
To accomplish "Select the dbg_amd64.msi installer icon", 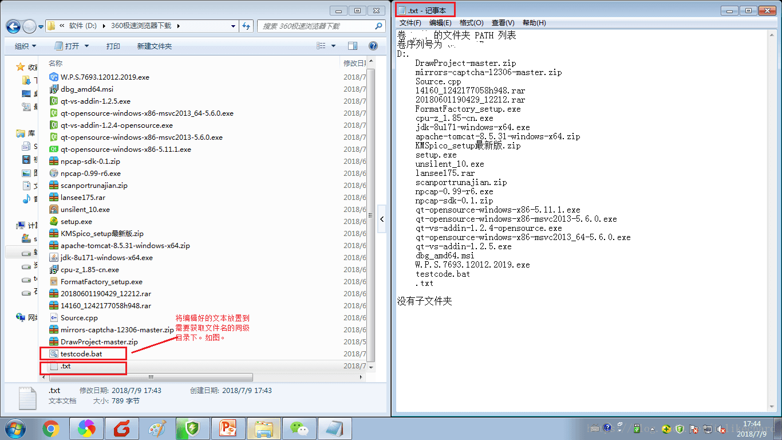I will (x=54, y=89).
